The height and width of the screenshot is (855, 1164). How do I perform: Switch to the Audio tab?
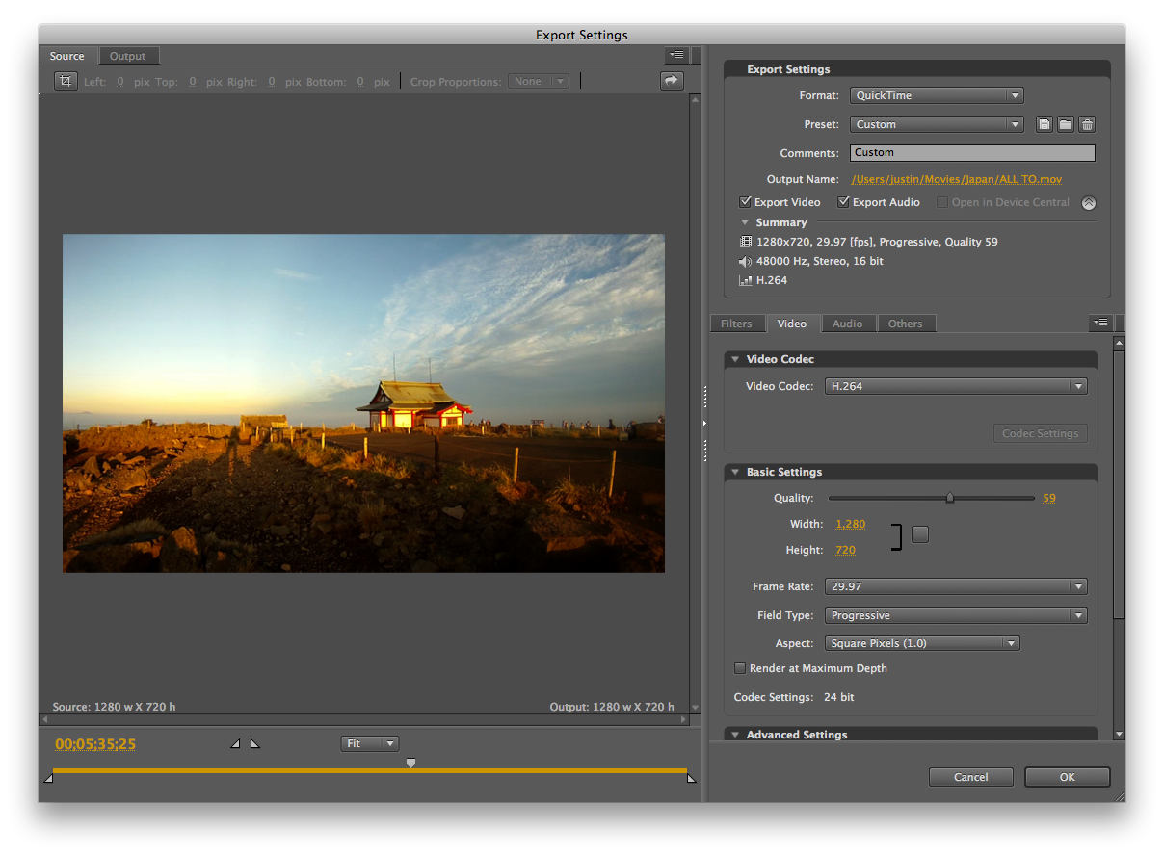pyautogui.click(x=848, y=324)
